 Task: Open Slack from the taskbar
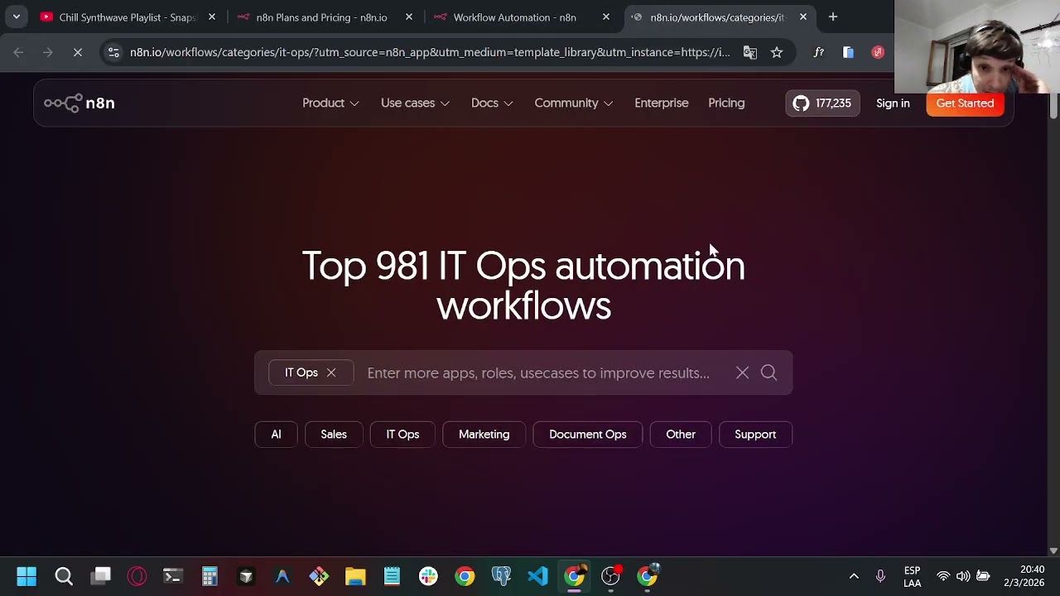pyautogui.click(x=428, y=576)
